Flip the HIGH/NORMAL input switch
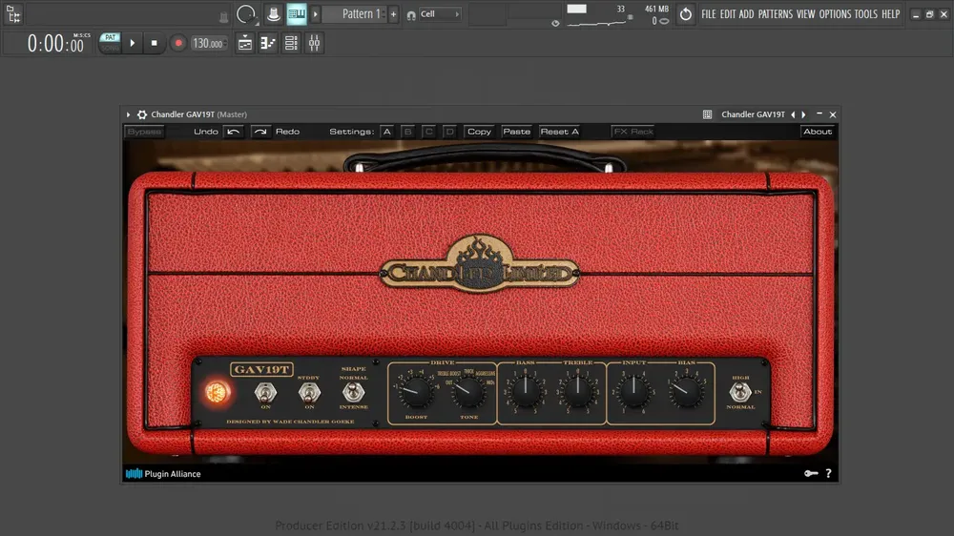 point(740,392)
